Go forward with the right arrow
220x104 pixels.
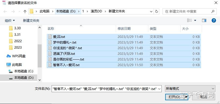coord(13,12)
